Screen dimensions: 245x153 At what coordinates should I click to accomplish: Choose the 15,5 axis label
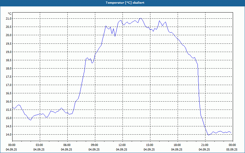[9, 110]
